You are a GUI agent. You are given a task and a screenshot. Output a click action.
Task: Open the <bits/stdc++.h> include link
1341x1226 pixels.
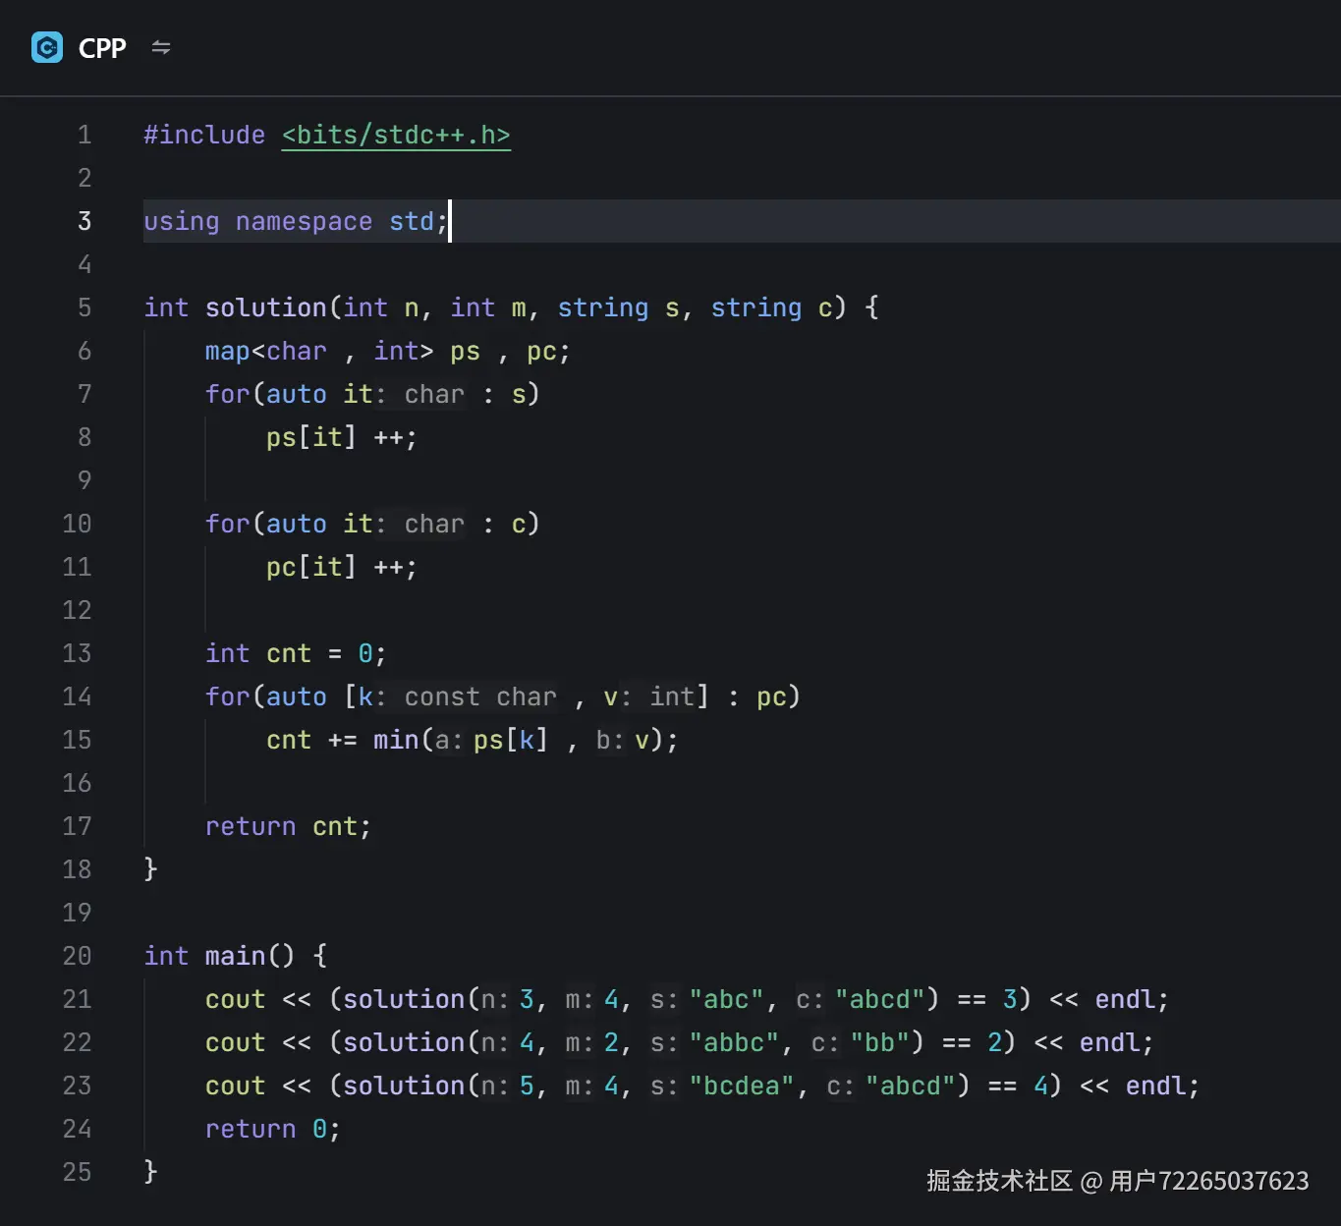pos(396,135)
